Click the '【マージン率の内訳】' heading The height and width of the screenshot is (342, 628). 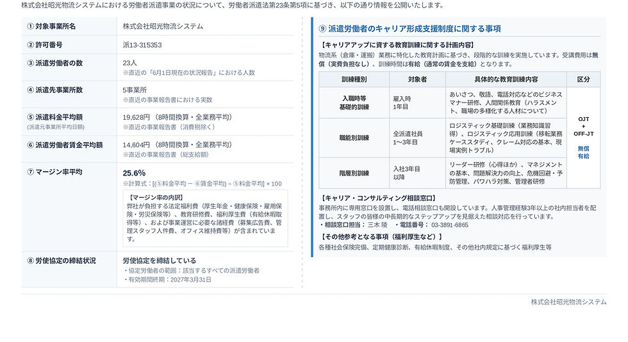[155, 197]
